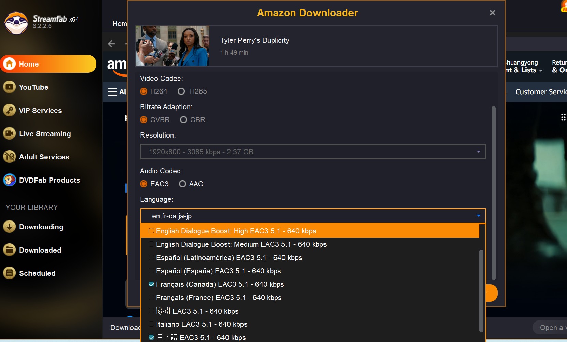The image size is (567, 342).
Task: Select AAC audio codec
Action: (x=191, y=184)
